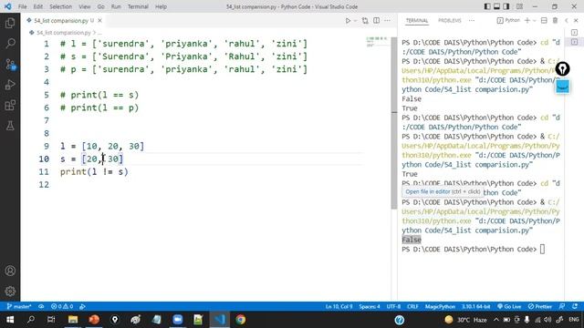
Task: Select Python interpreter 3.10.1 64-bit
Action: pos(475,306)
